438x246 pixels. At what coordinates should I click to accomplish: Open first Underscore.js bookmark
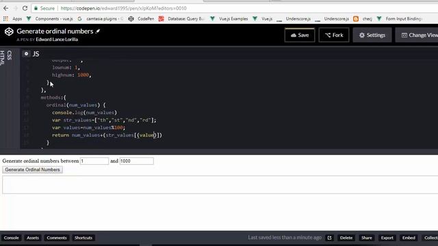[294, 18]
